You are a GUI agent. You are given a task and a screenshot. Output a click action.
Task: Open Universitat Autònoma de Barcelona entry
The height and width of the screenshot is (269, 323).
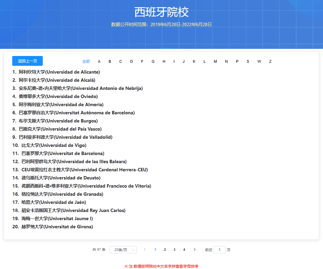pos(74,113)
